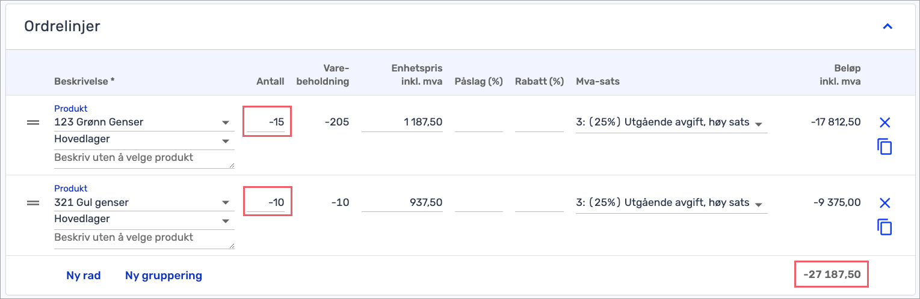Delete the Gul genser order line
The image size is (920, 299).
click(x=884, y=203)
